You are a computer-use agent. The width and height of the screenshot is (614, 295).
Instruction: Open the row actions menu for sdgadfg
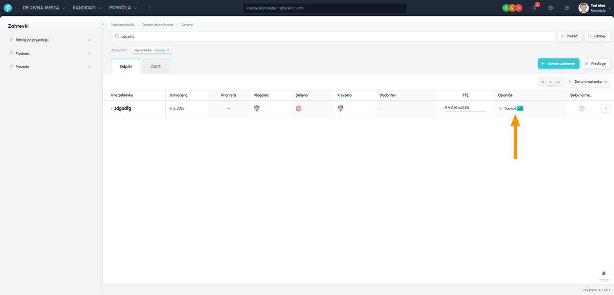606,108
